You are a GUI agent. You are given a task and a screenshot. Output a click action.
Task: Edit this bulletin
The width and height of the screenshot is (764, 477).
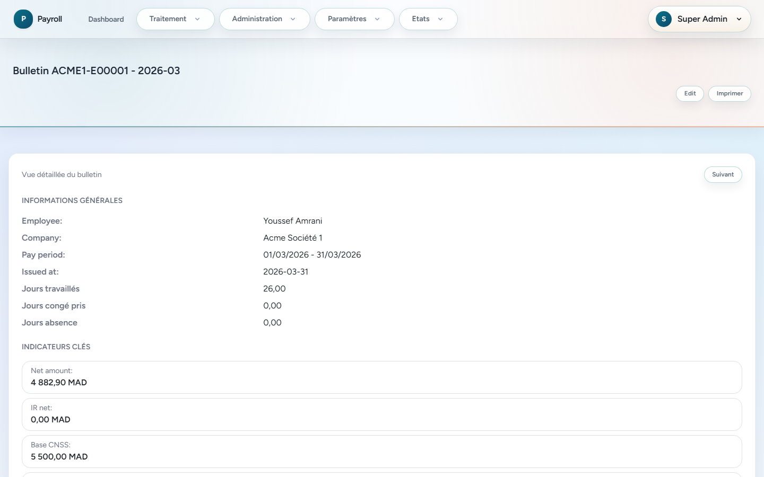coord(690,93)
